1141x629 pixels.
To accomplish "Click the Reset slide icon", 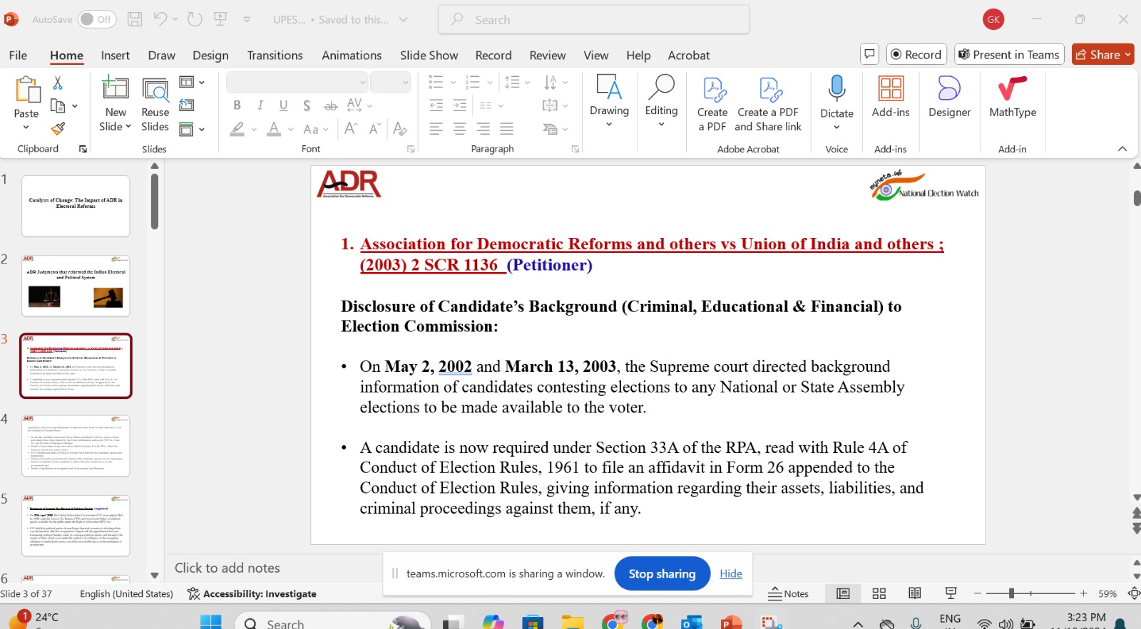I will click(187, 105).
